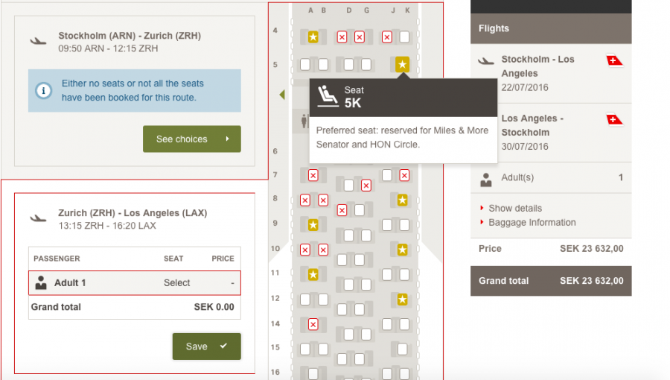
Task: Open the Stockholm - Los Angeles flight entry
Action: tap(551, 73)
